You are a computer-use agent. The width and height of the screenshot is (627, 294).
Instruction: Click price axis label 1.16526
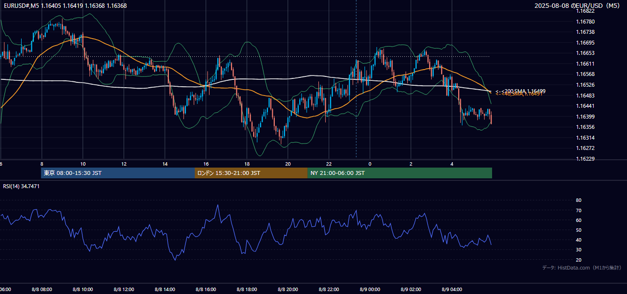coord(585,85)
